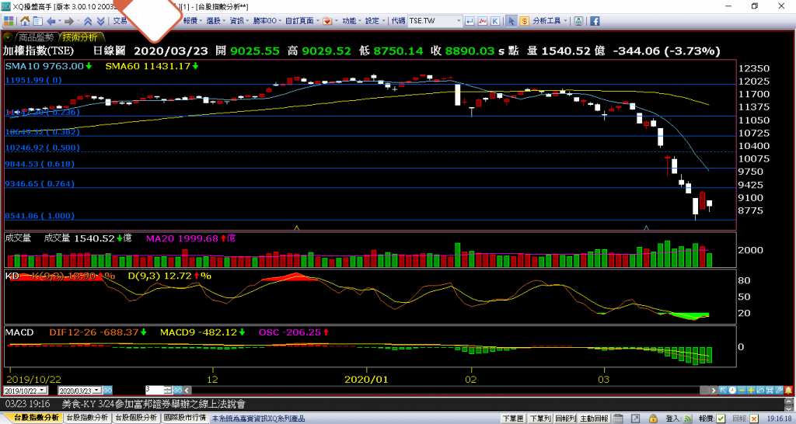The height and width of the screenshot is (424, 796).
Task: Switch to 台股個股分析 bottom tab
Action: [x=136, y=418]
